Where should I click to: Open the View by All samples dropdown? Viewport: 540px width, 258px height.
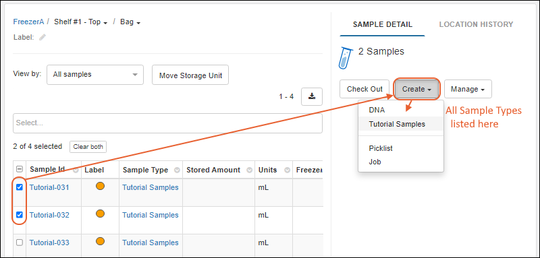click(95, 75)
